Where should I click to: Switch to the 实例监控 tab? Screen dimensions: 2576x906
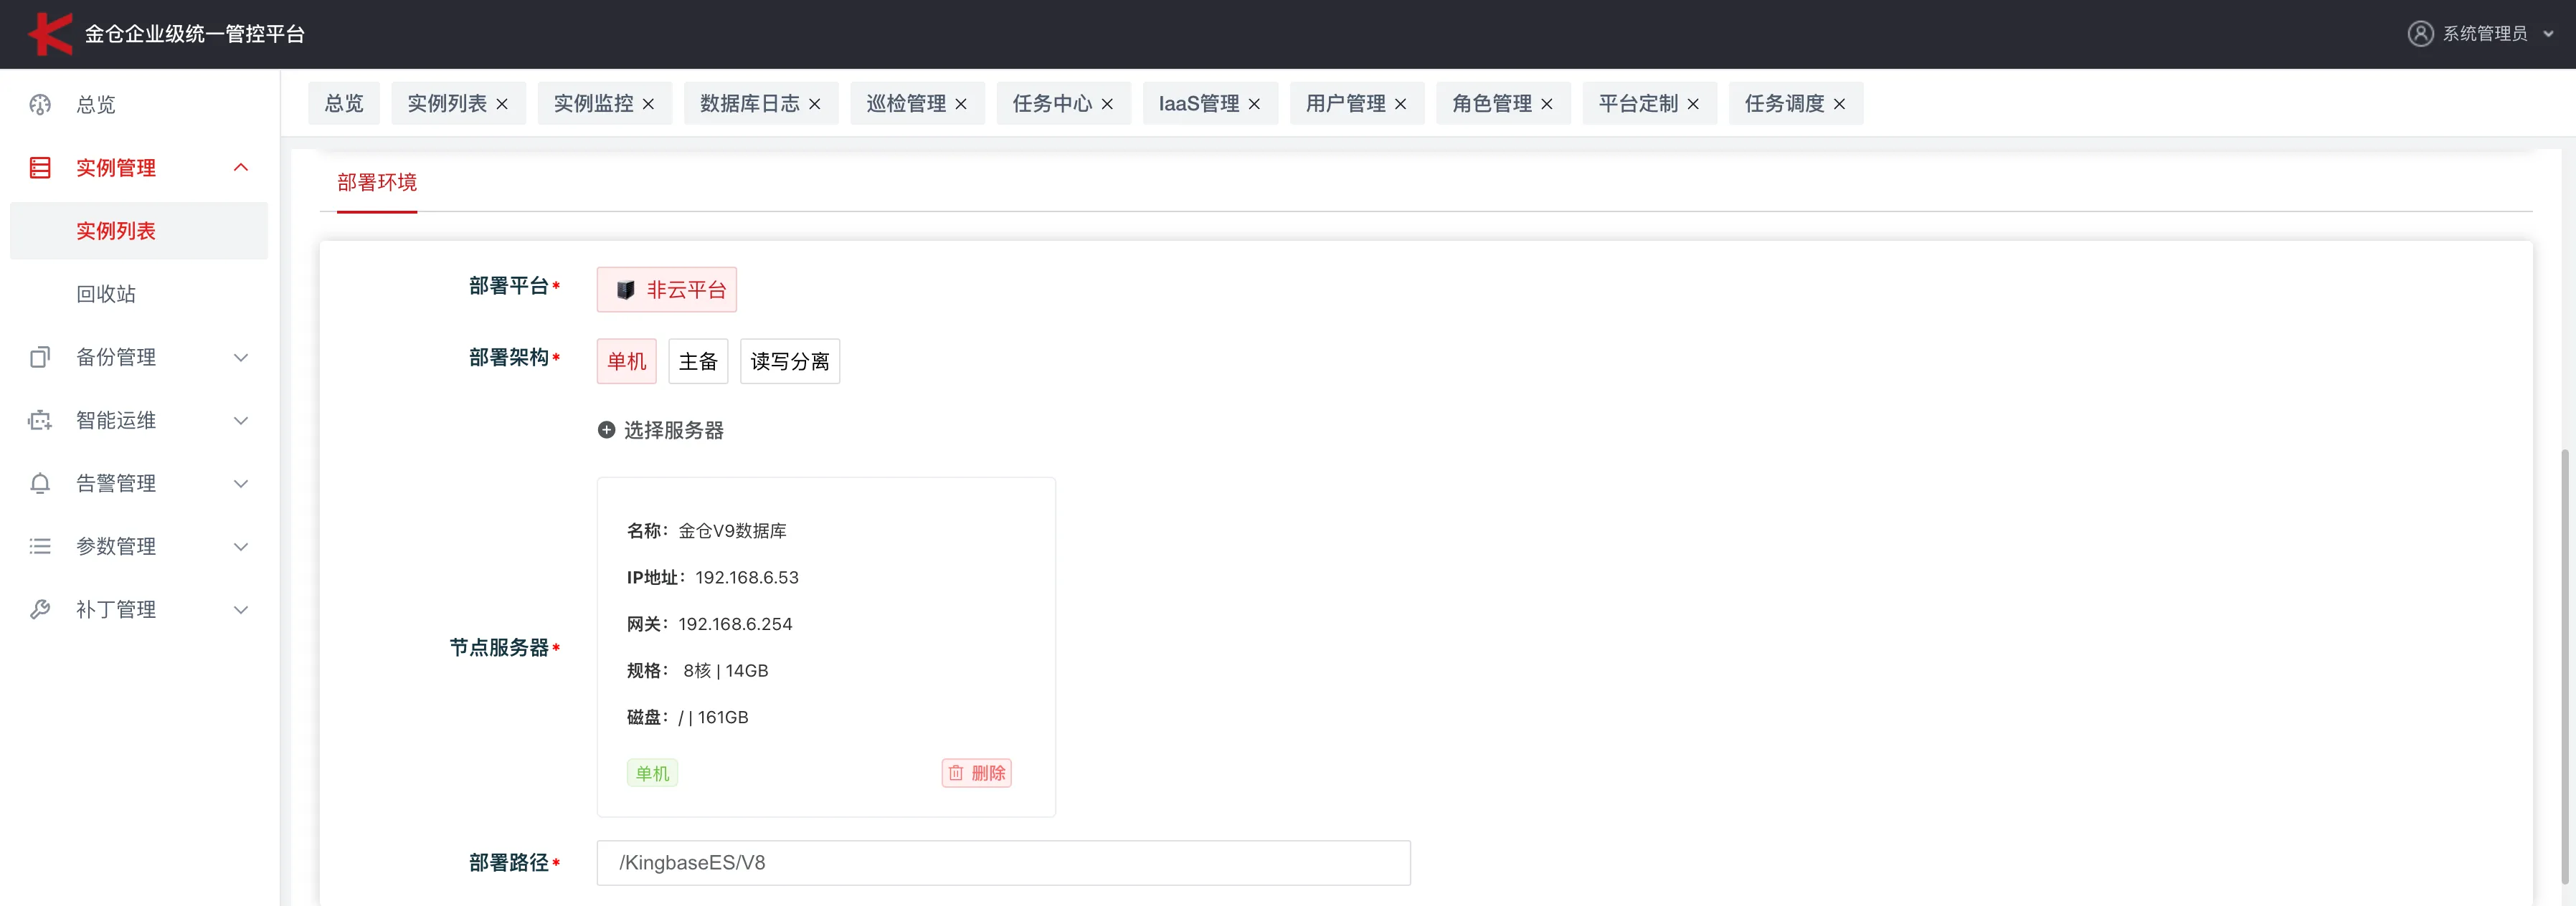click(x=592, y=103)
